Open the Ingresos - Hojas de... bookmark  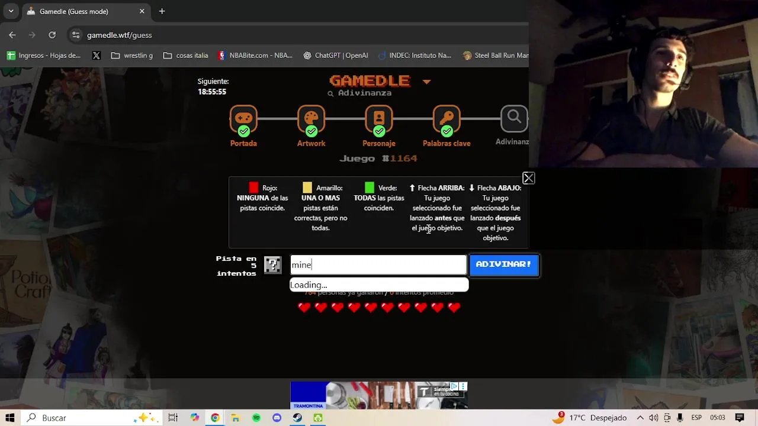(44, 55)
